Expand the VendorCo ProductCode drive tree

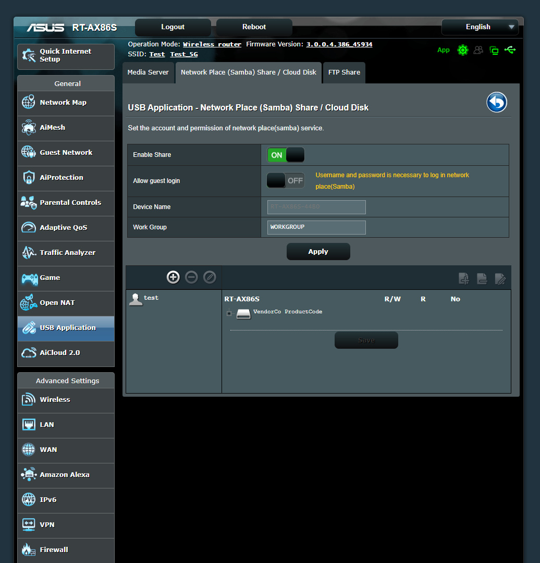pyautogui.click(x=229, y=313)
